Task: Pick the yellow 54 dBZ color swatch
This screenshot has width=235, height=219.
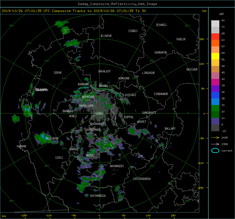Action: pyautogui.click(x=215, y=56)
